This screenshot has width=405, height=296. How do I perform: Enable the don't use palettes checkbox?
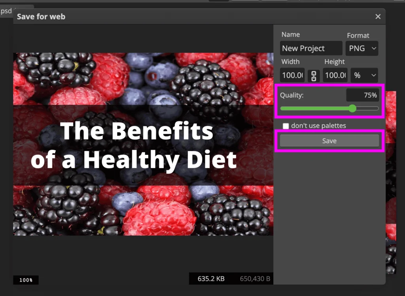[x=286, y=126]
